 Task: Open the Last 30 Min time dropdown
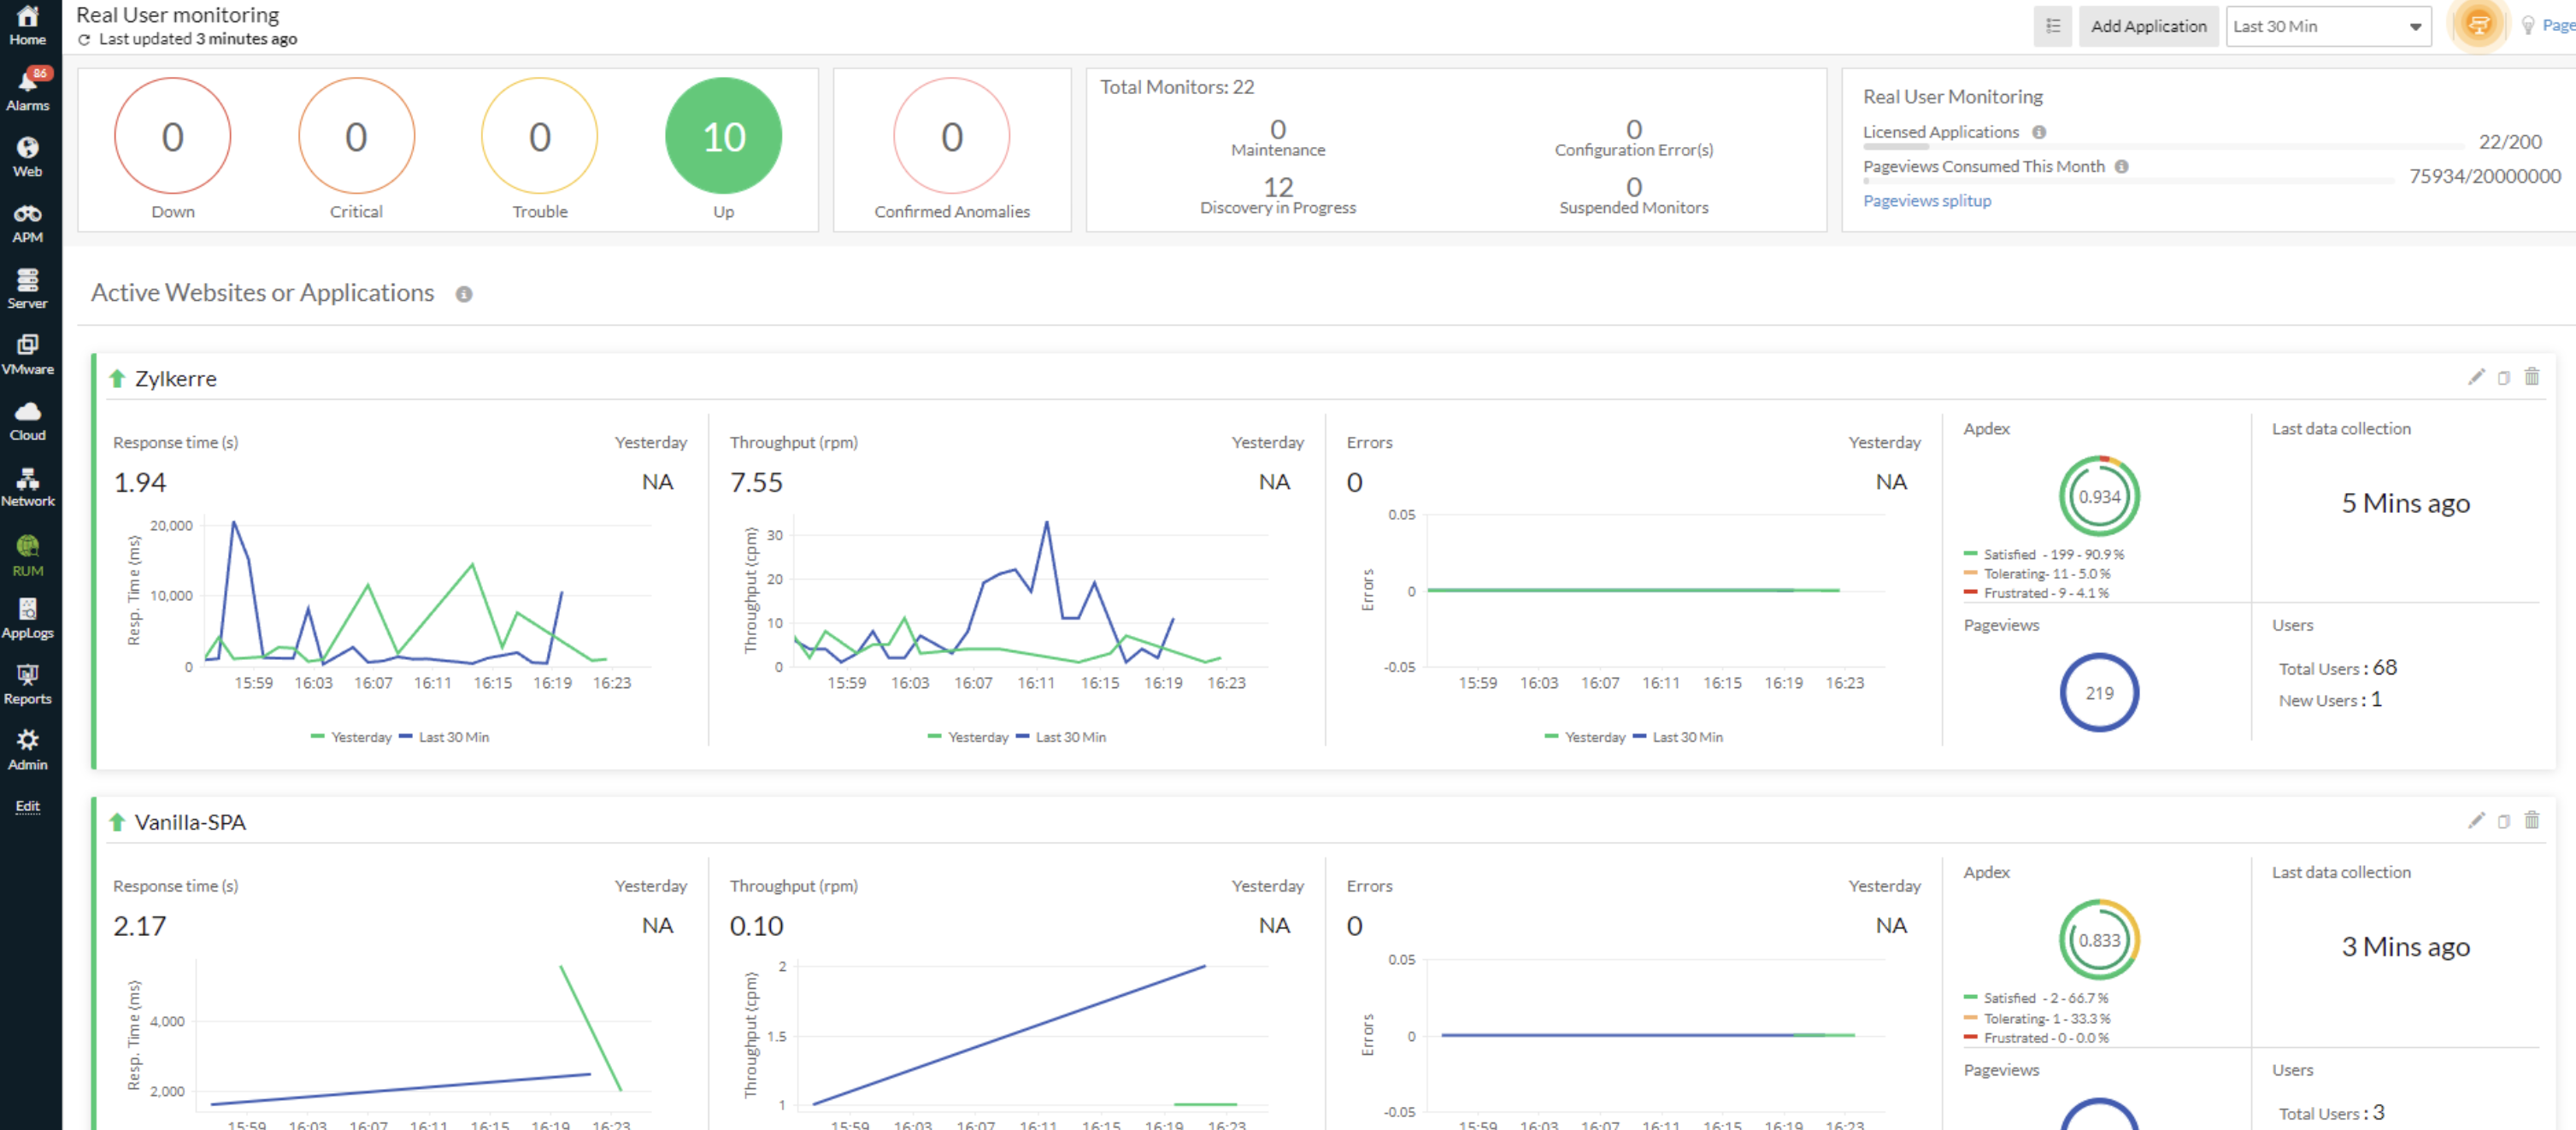click(2328, 26)
